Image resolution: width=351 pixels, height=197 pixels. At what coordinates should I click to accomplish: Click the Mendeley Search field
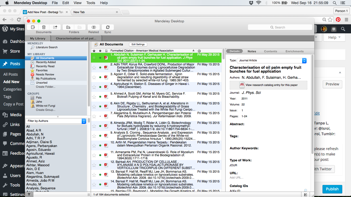pos(280,27)
